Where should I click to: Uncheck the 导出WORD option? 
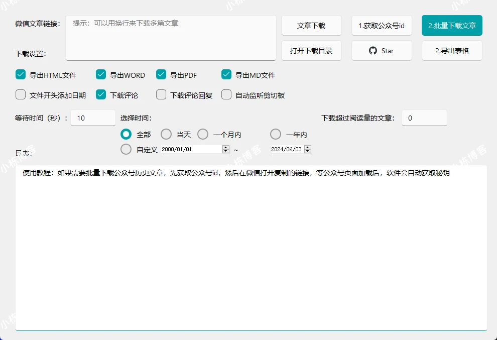coord(101,74)
